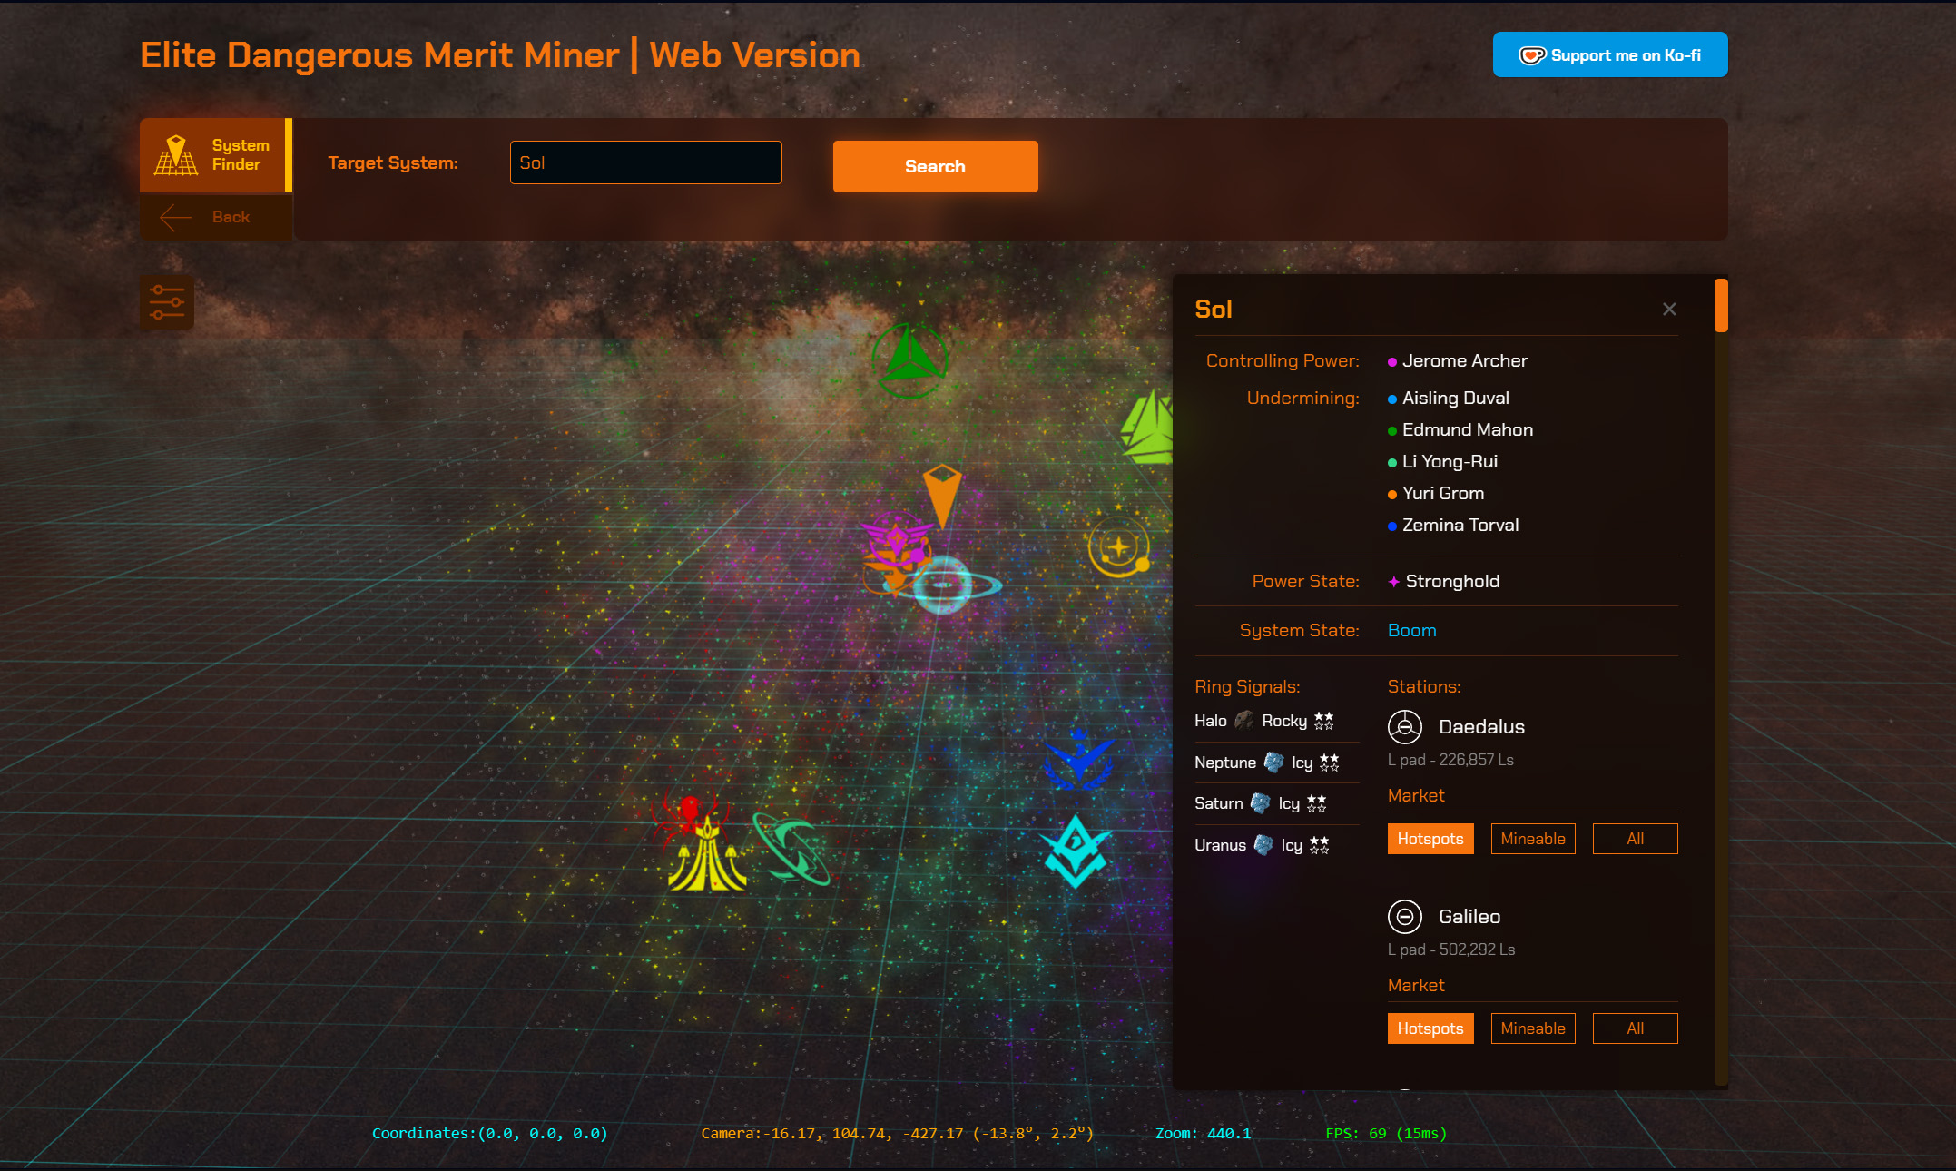Click the Yuri Grom orange color dot

pos(1392,495)
